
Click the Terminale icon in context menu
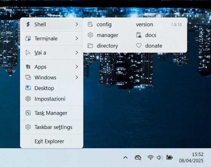point(28,38)
